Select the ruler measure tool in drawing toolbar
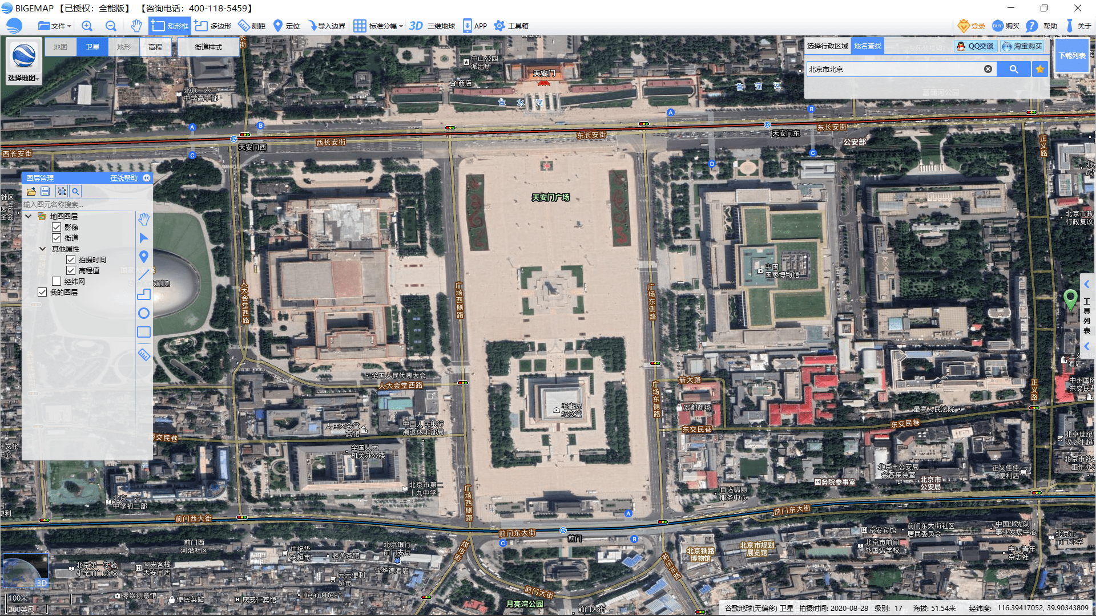Screen dimensions: 1096x616 click(144, 355)
